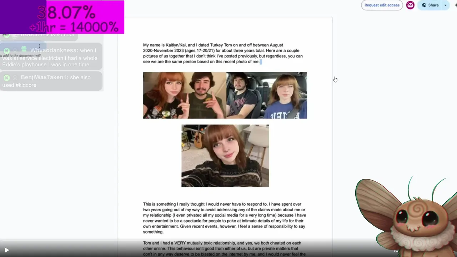Click the Request edit access button
The image size is (457, 257).
coord(382,5)
